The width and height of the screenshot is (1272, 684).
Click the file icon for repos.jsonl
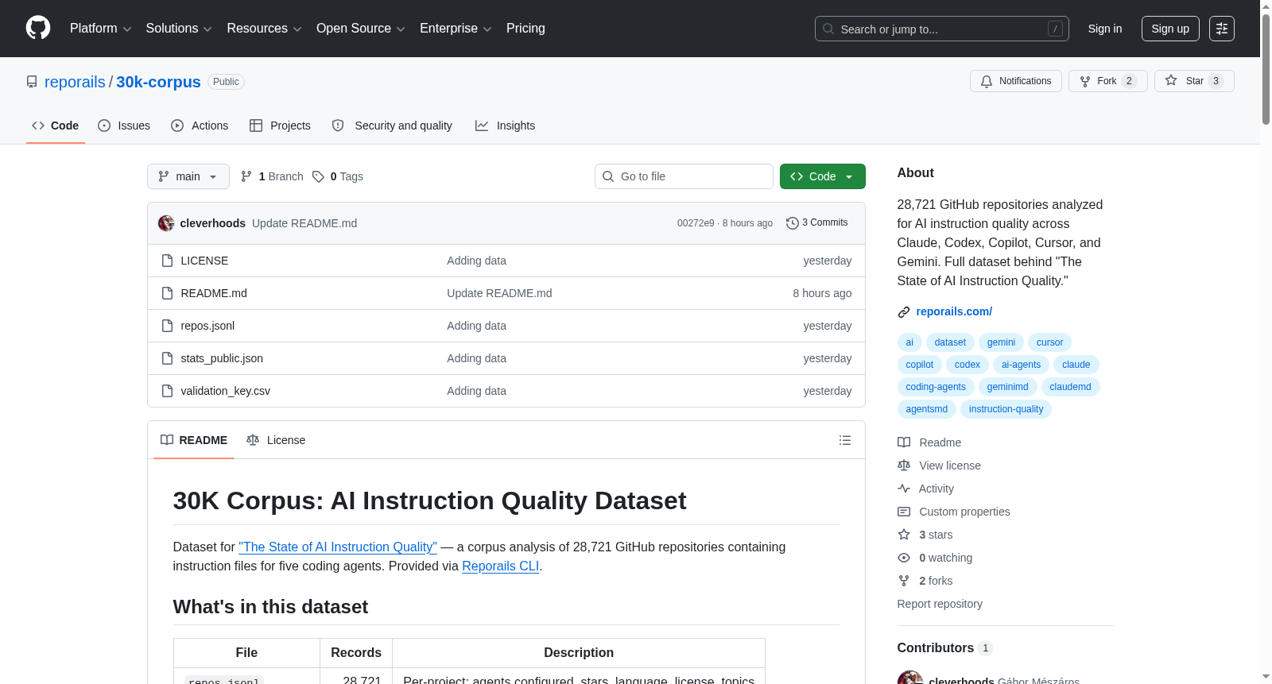click(167, 326)
